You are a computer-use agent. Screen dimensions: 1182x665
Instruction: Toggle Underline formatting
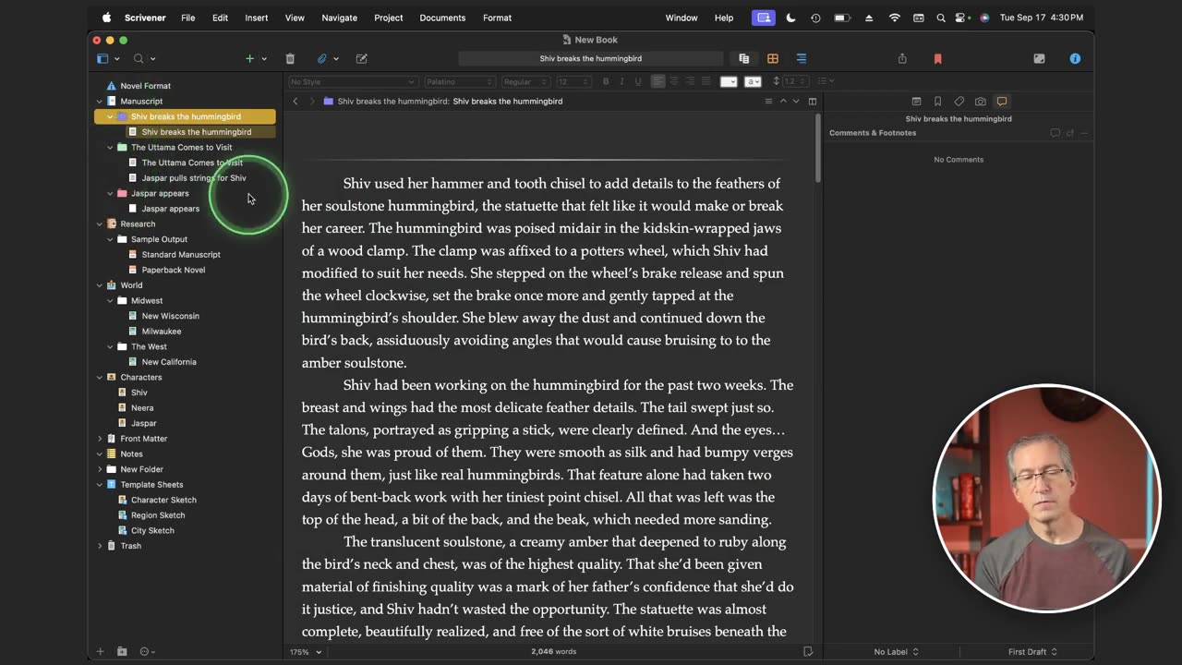(x=637, y=81)
